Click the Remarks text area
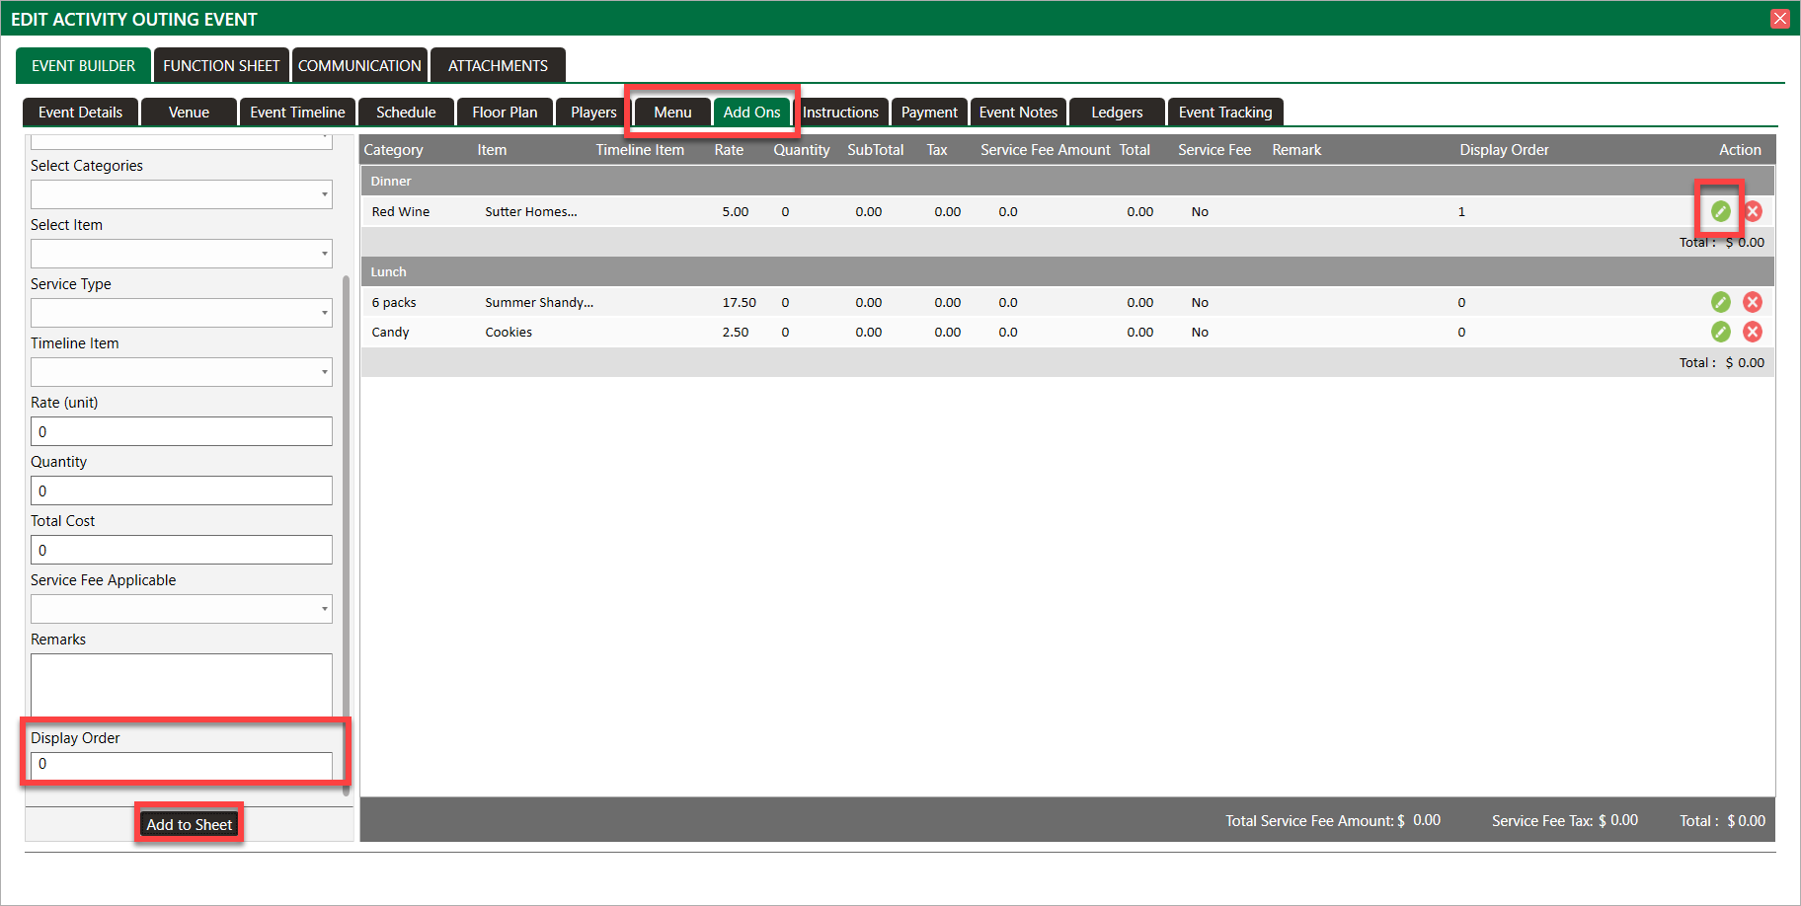The height and width of the screenshot is (906, 1801). (x=182, y=685)
